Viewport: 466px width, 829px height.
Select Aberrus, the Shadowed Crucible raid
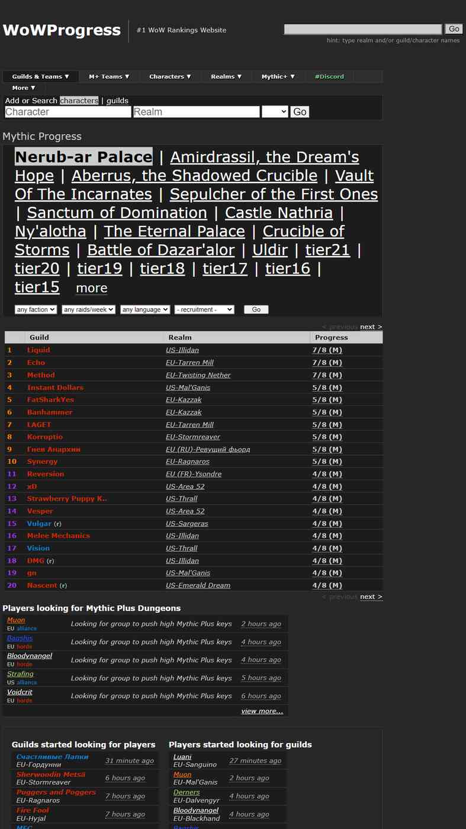tap(194, 175)
